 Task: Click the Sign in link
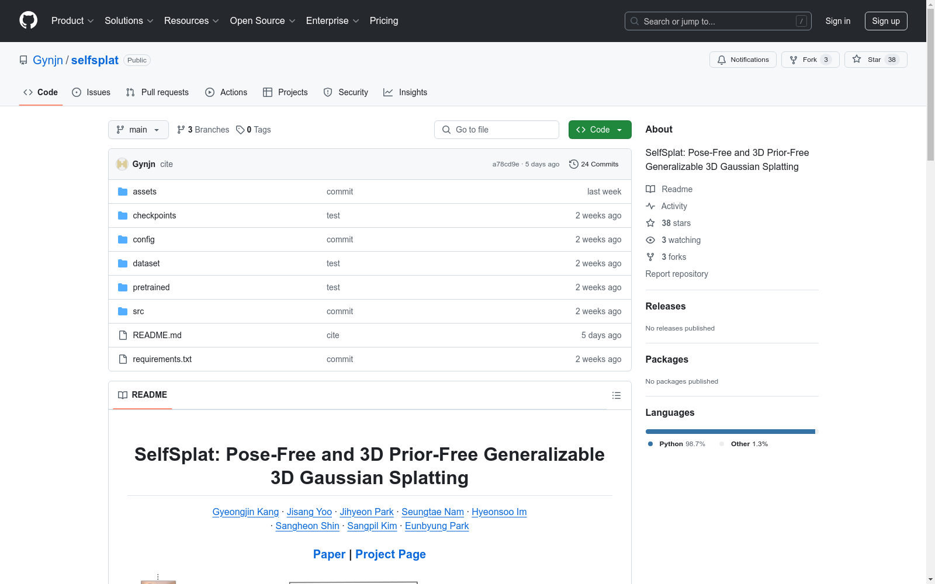pyautogui.click(x=838, y=21)
